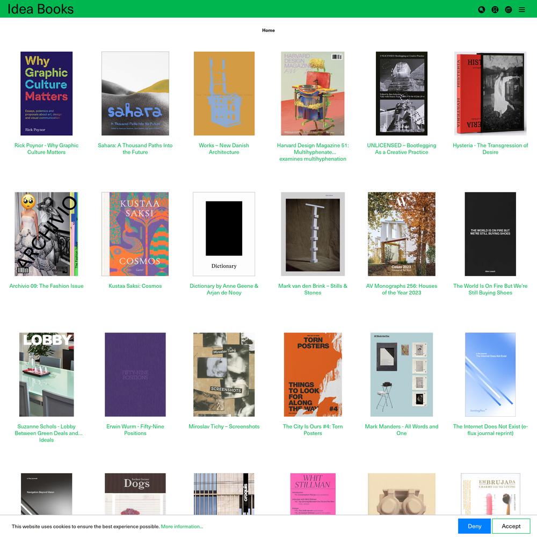Click the orange 'Works' Danish Architecture cover
Image resolution: width=537 pixels, height=537 pixels.
tap(224, 93)
